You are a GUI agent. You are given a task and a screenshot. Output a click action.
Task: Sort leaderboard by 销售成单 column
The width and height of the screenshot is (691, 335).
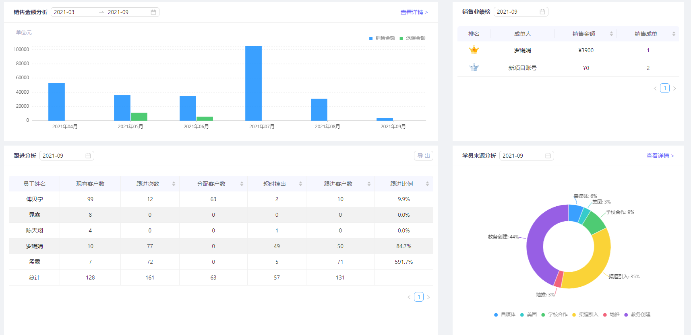(674, 34)
